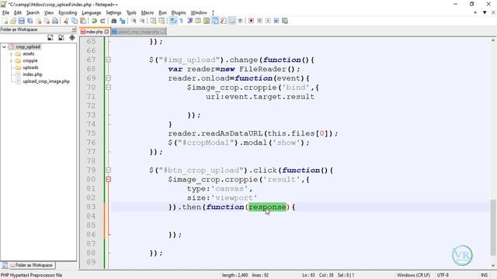This screenshot has width=497, height=279.
Task: Collapse the fold marker on line 69
Action: [109, 77]
